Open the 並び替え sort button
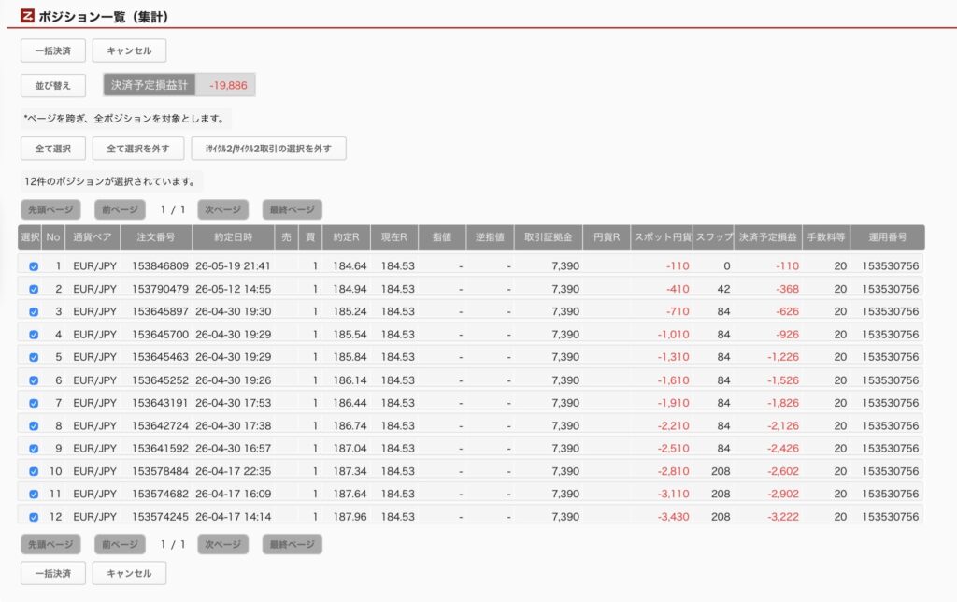This screenshot has width=957, height=602. [53, 85]
